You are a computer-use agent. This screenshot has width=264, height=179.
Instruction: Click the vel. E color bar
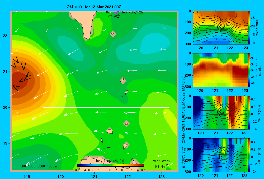pos(249,155)
